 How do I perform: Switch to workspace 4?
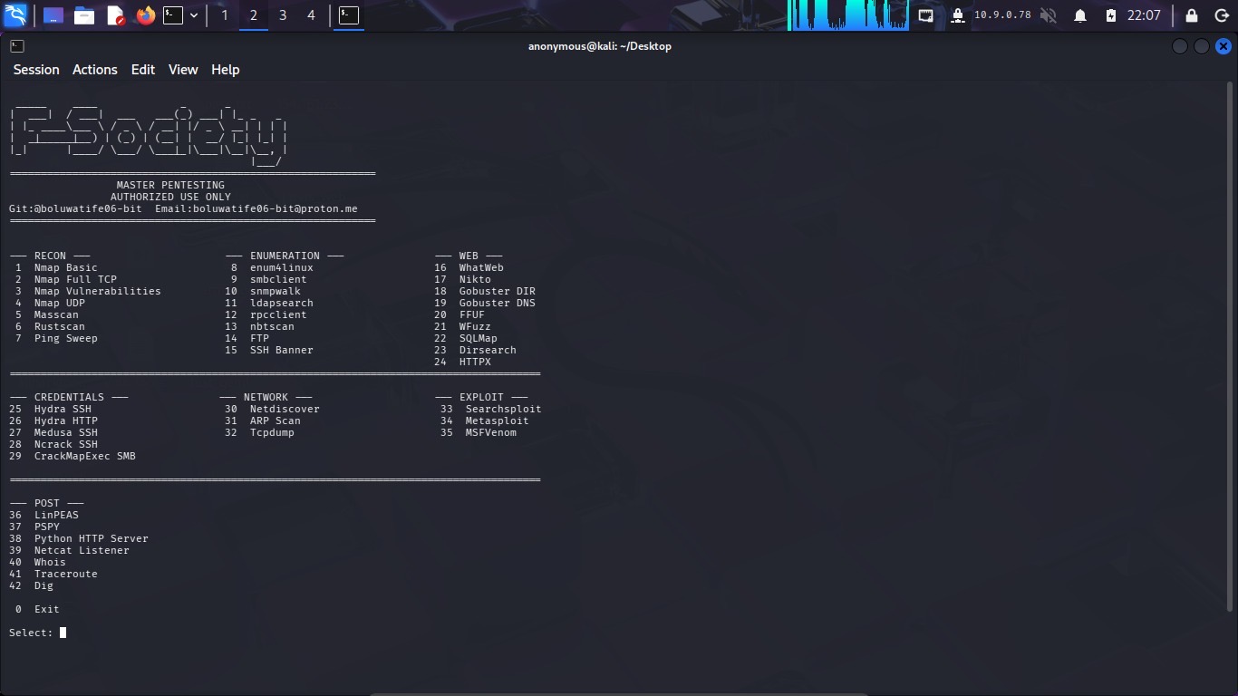click(311, 15)
